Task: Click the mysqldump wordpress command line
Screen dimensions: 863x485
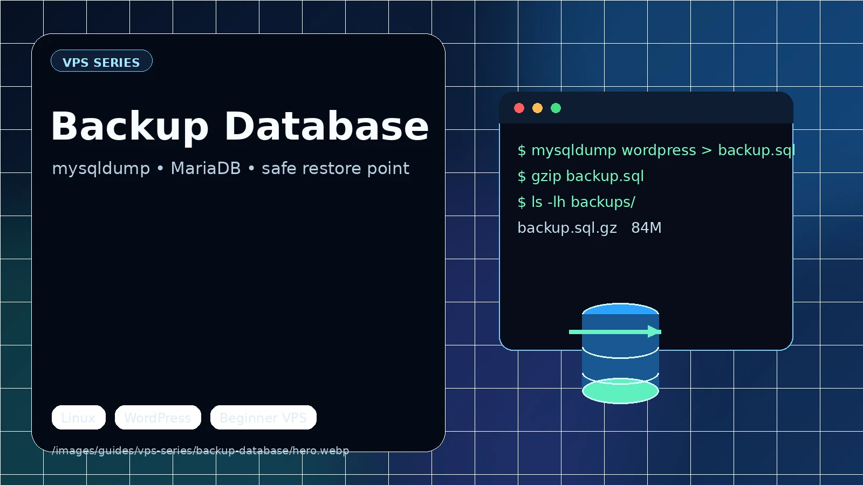Action: point(656,150)
